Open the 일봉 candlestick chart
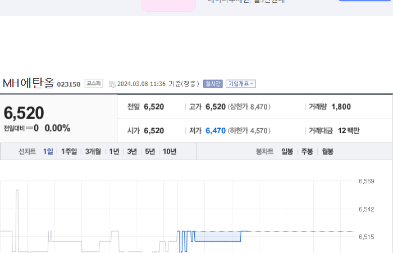Viewport: 393px width, 253px height. [287, 151]
